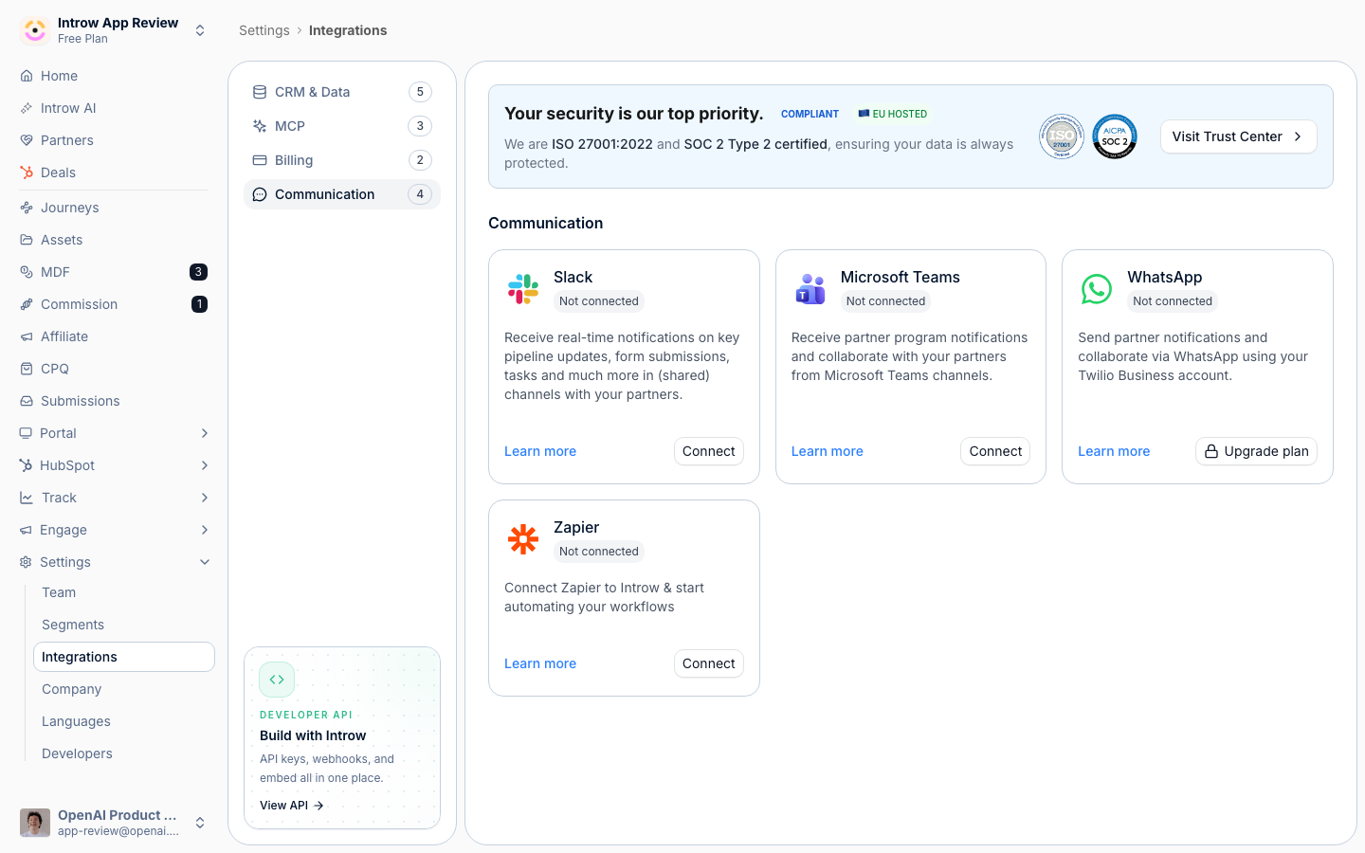
Task: Click the HubSpot sidebar icon
Action: (26, 465)
